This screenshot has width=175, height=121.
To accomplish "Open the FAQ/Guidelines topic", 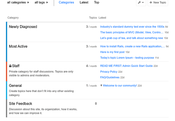I will point(110,77).
